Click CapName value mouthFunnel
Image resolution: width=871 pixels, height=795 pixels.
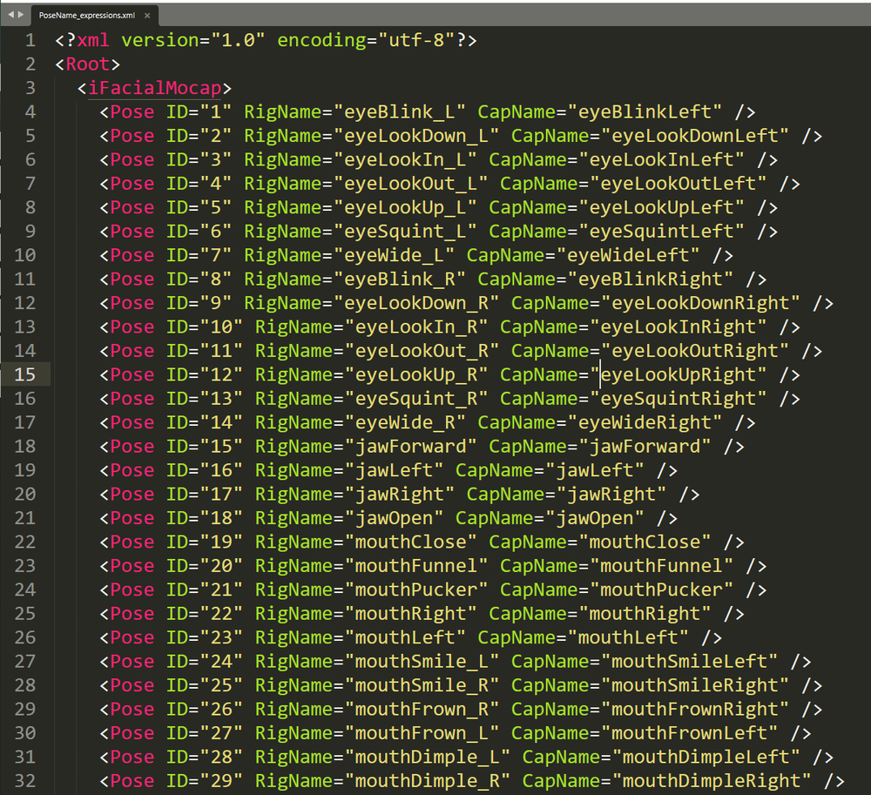(x=661, y=566)
